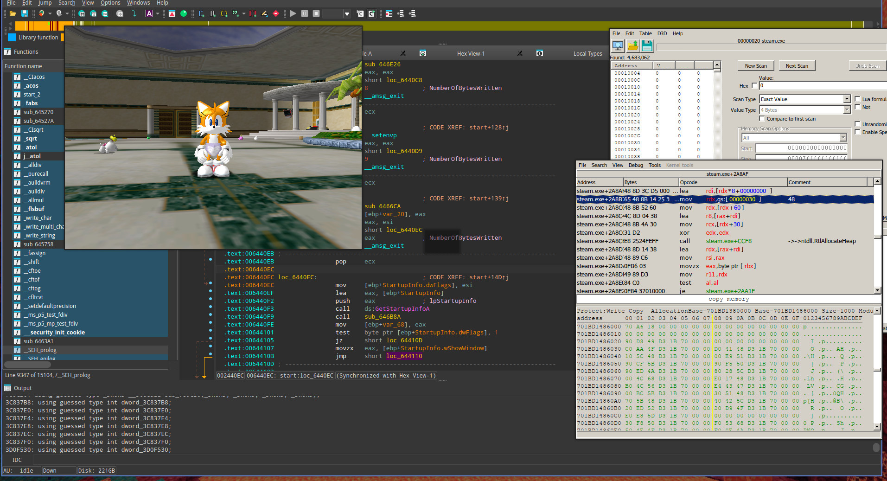
Task: Click the IDA save database disk icon
Action: click(25, 13)
